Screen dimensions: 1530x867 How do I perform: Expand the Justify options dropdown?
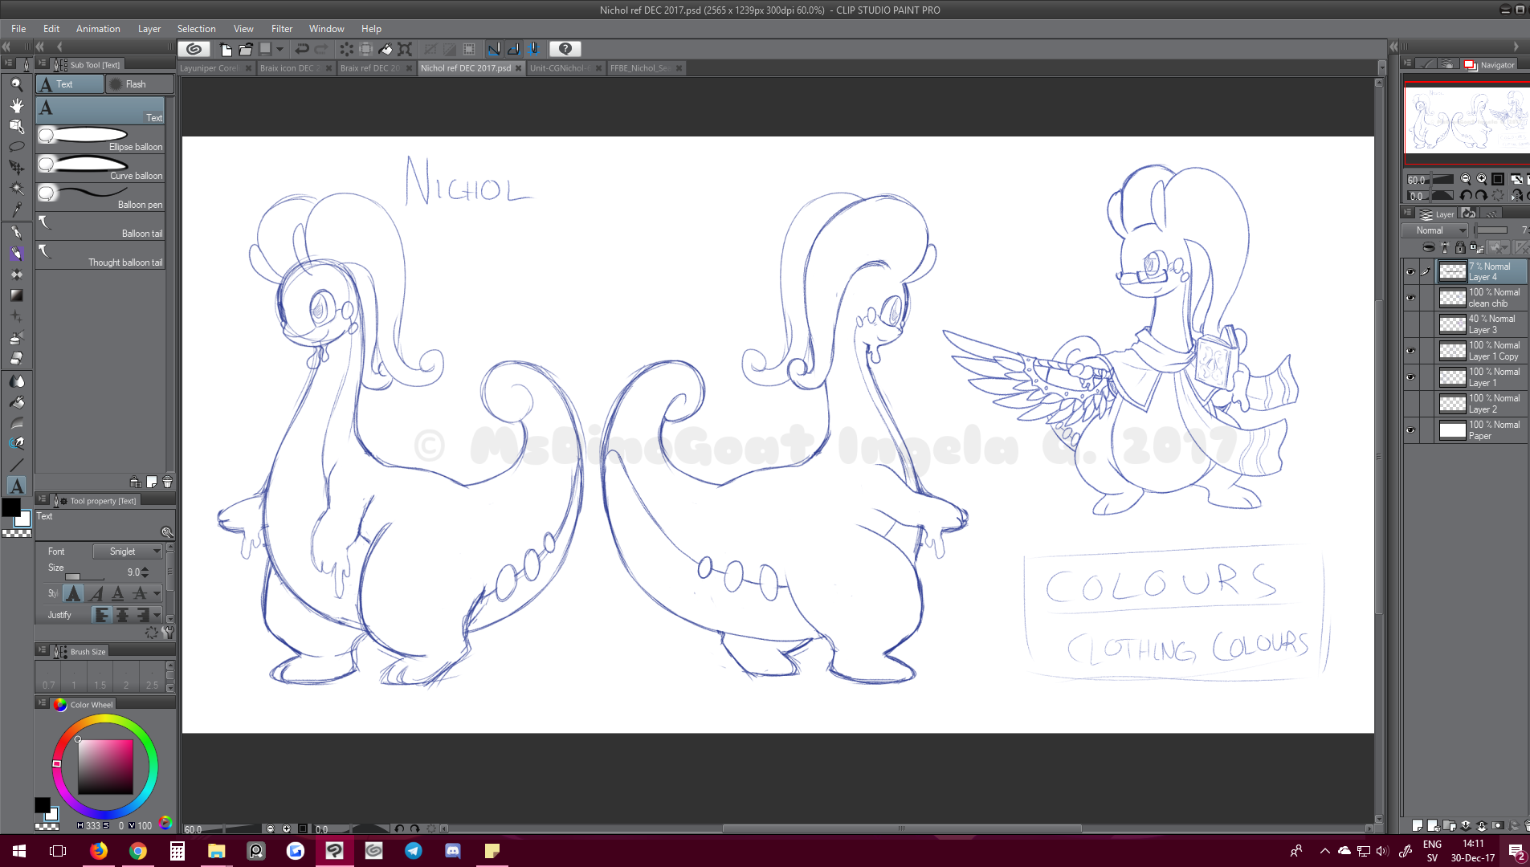[157, 615]
